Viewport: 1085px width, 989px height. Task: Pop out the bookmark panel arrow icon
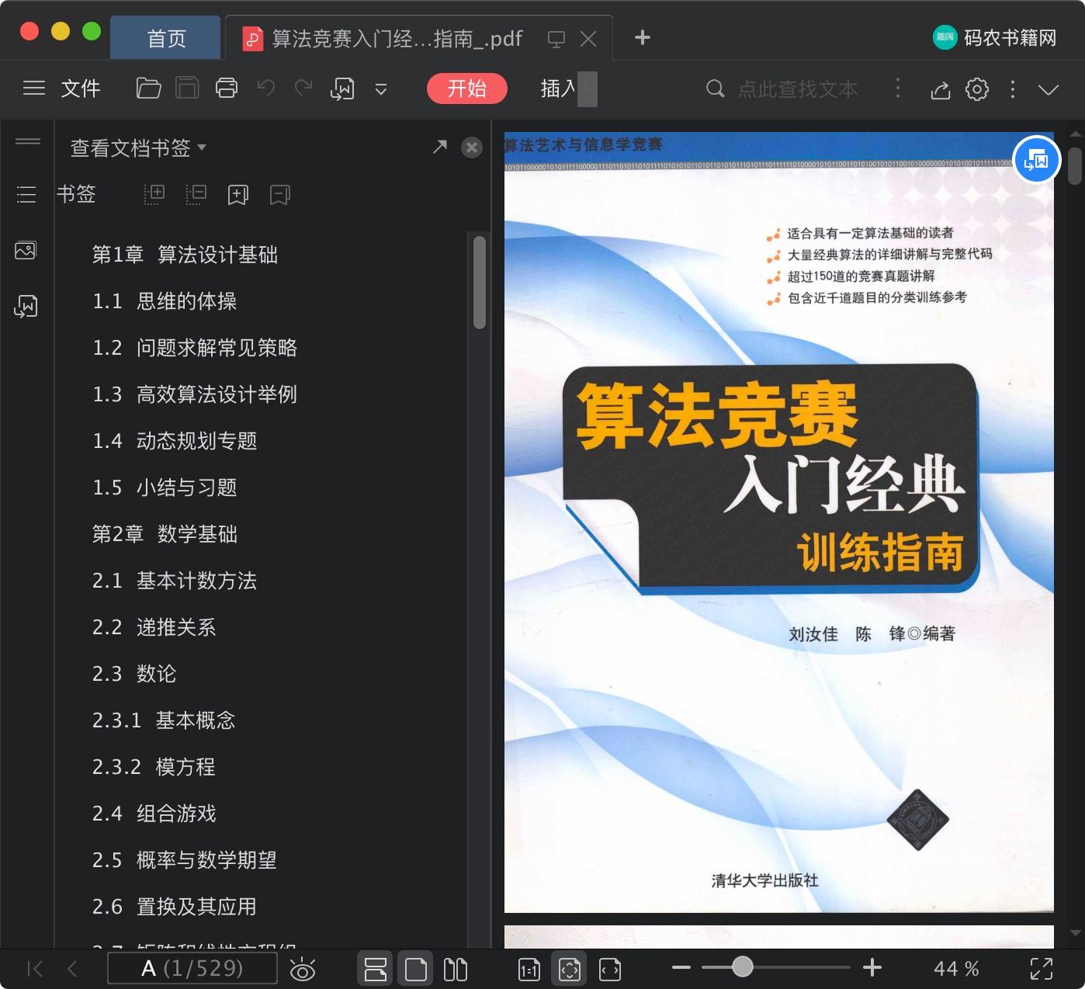(440, 147)
